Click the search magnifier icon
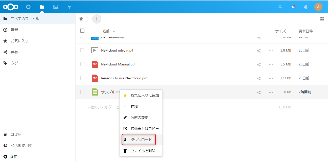The width and height of the screenshot is (328, 162). pyautogui.click(x=280, y=7)
